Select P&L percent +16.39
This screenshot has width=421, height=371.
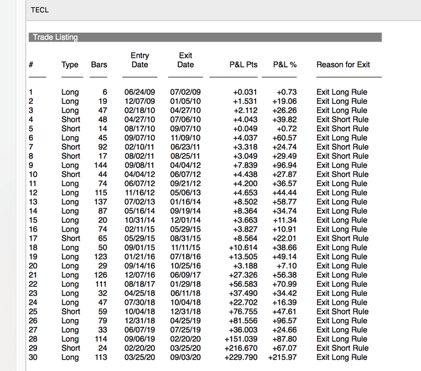(x=285, y=302)
